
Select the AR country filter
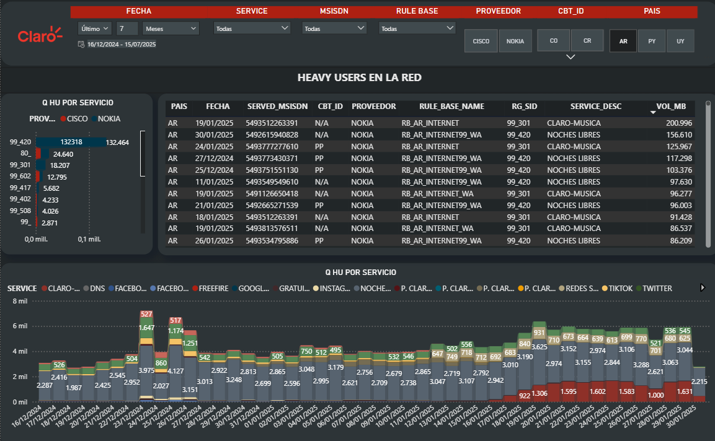[623, 41]
